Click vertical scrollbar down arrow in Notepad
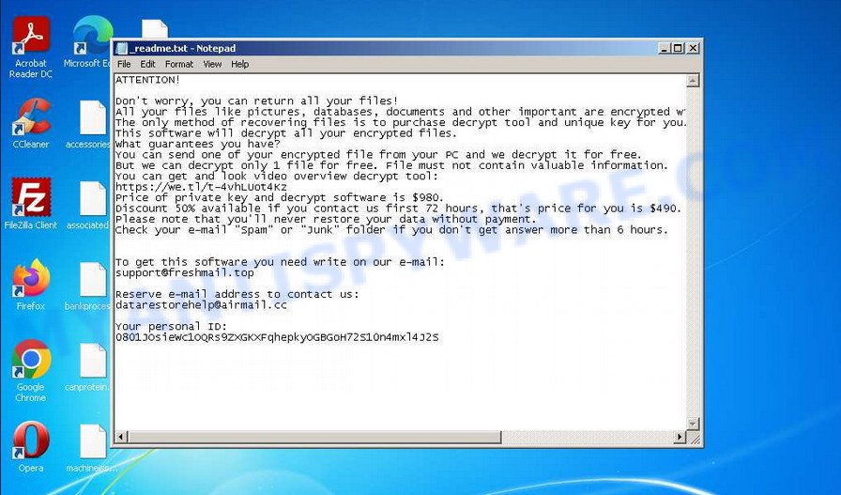 (693, 425)
